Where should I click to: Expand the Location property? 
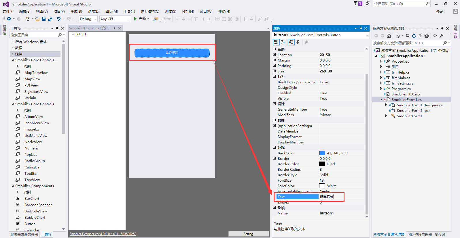pyautogui.click(x=275, y=55)
